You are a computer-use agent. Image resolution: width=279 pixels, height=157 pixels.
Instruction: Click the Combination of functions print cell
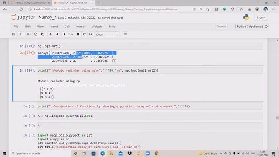click(x=150, y=106)
